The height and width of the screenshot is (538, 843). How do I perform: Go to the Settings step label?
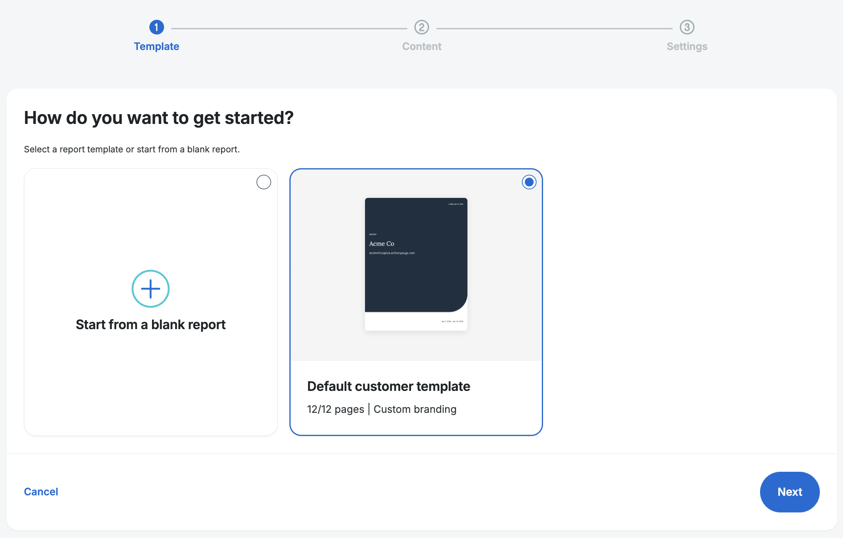(x=687, y=46)
